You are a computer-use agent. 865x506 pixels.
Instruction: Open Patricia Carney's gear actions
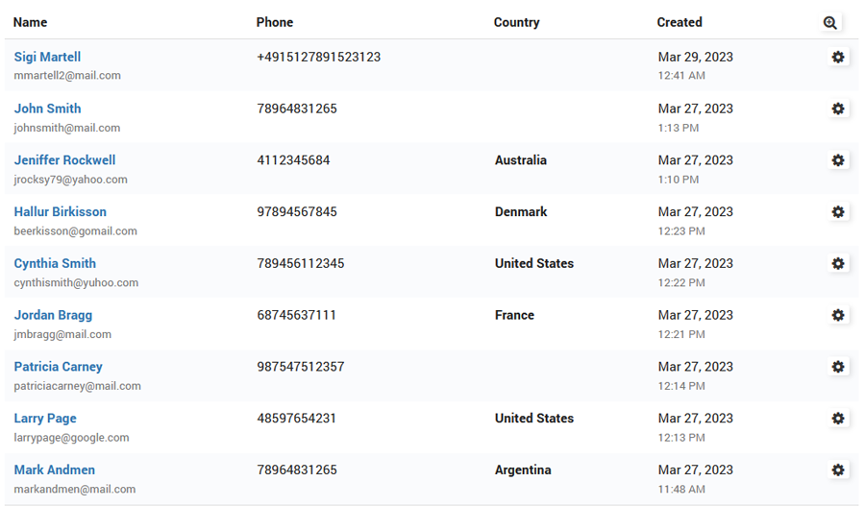tap(838, 367)
